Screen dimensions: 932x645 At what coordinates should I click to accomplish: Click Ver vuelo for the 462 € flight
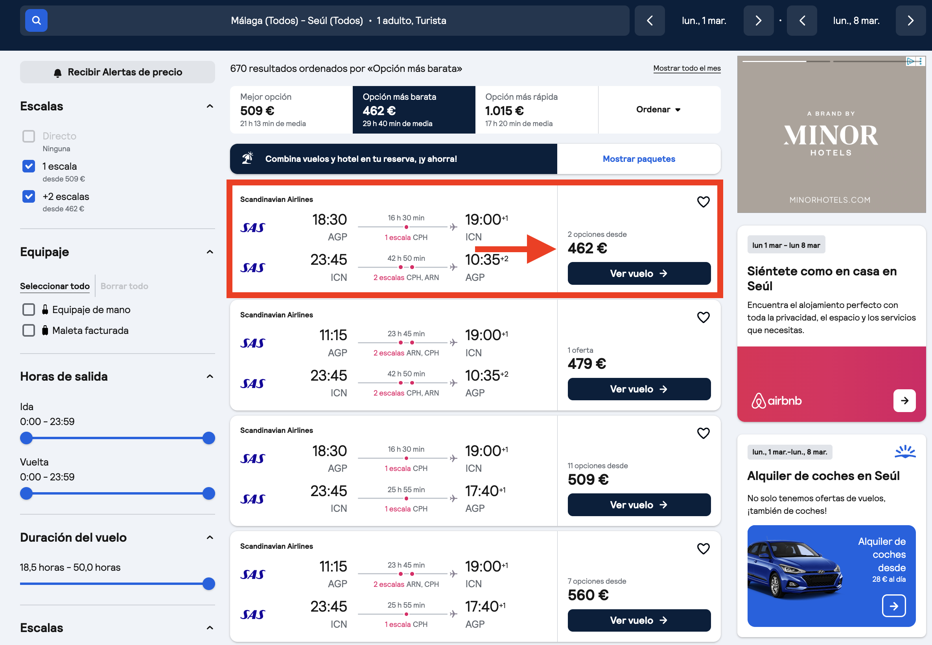coord(639,273)
